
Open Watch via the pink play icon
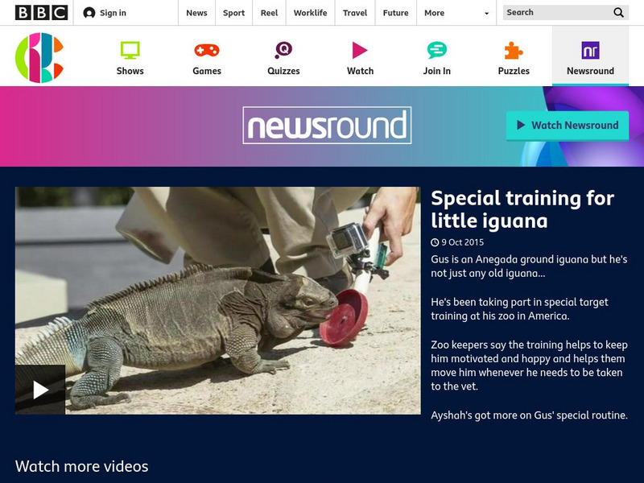[x=360, y=51]
